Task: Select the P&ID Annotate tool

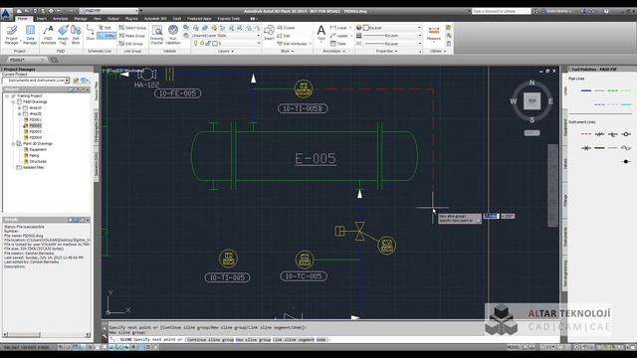Action: pyautogui.click(x=49, y=35)
